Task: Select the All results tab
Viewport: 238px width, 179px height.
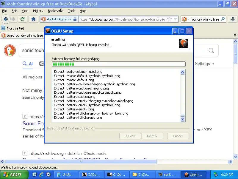Action: pos(28,64)
